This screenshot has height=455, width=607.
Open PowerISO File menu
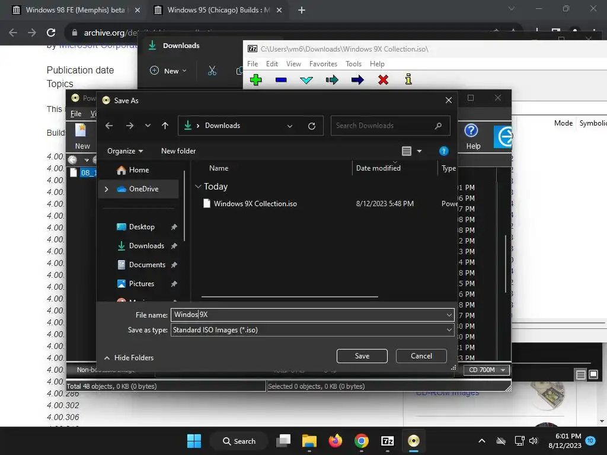point(76,113)
